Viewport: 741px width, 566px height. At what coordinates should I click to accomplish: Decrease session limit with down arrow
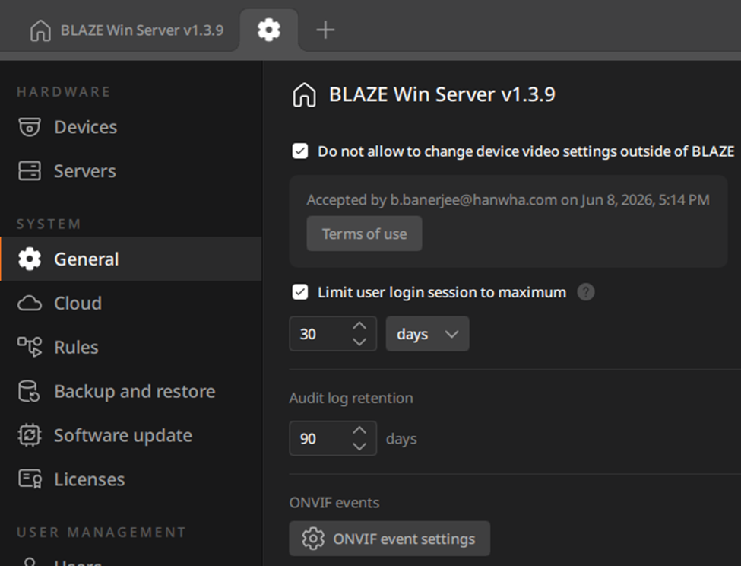[359, 342]
